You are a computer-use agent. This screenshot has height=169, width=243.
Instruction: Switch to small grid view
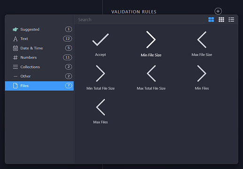tap(221, 20)
